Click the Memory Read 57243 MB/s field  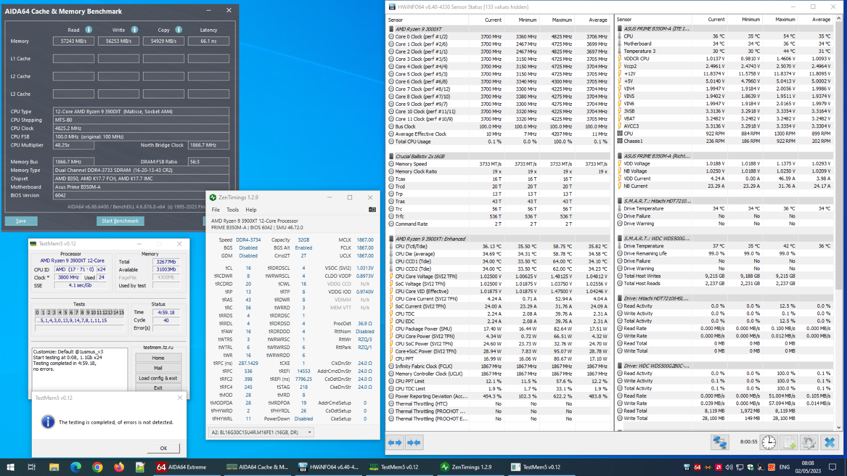click(x=74, y=41)
